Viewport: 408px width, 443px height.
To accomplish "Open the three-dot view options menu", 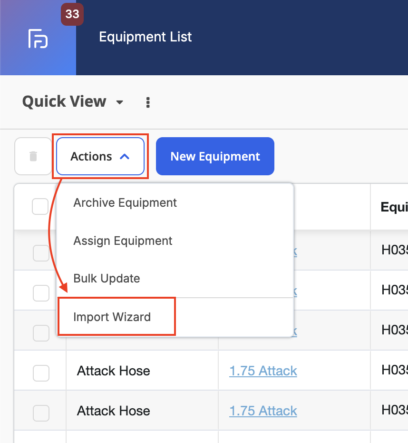I will tap(148, 102).
